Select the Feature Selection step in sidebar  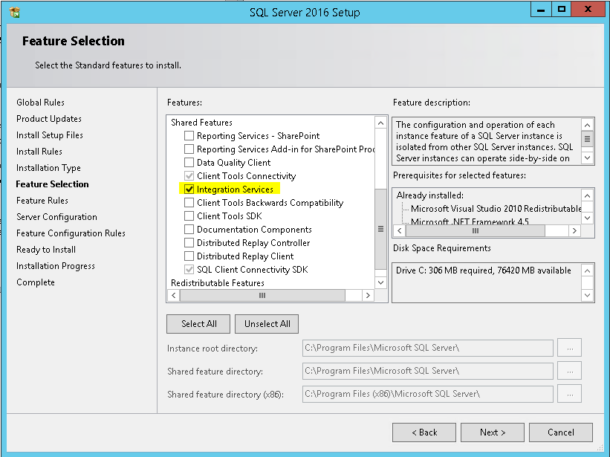(53, 184)
